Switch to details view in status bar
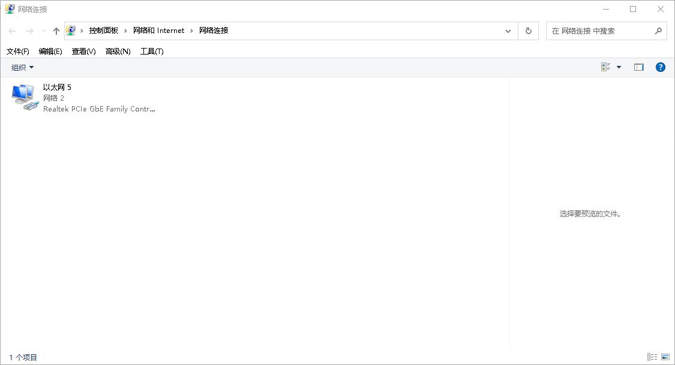This screenshot has height=365, width=675. [x=652, y=356]
